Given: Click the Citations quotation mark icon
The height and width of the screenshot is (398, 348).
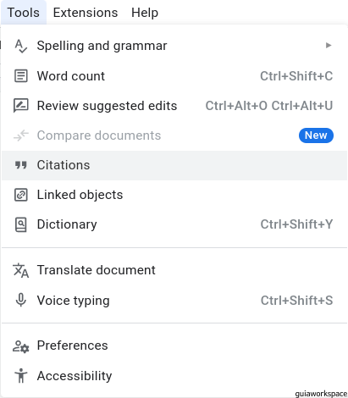Looking at the screenshot, I should tap(21, 165).
